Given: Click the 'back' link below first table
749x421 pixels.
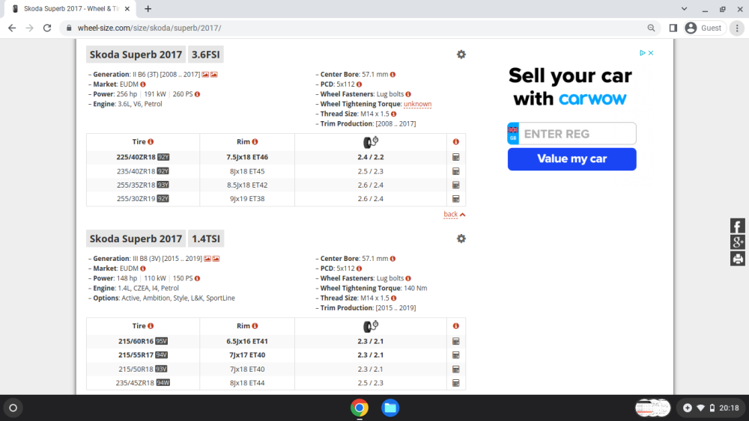Looking at the screenshot, I should (450, 215).
